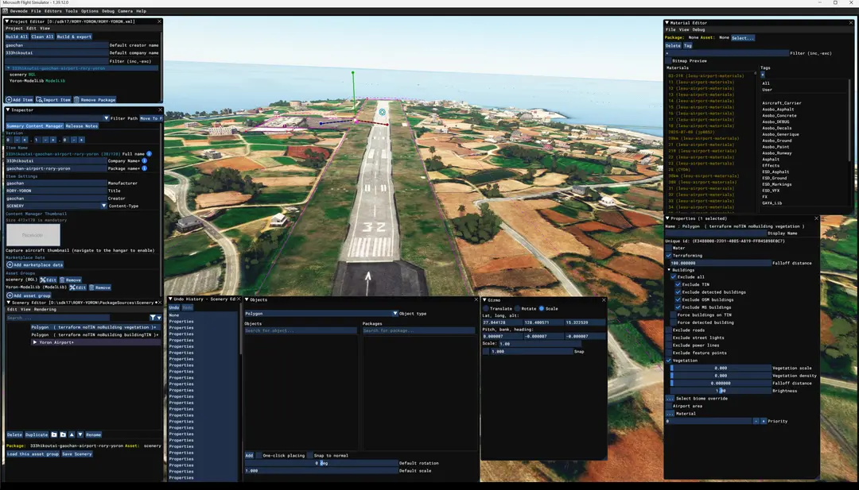Click the Save Scenery button
This screenshot has width=859, height=490.
76,454
